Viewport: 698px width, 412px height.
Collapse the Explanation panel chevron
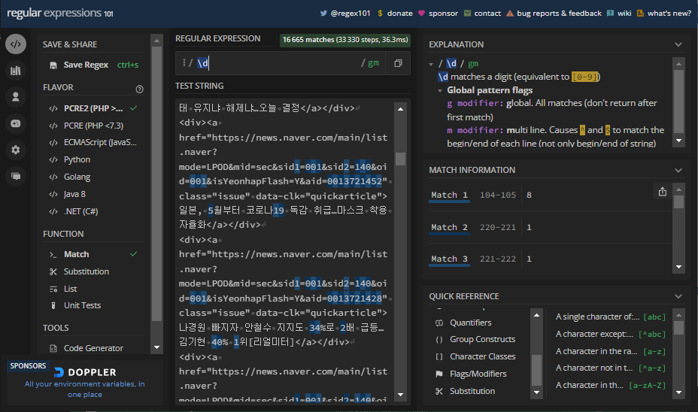coord(678,44)
